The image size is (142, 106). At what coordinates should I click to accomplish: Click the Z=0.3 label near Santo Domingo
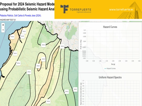click(29, 72)
